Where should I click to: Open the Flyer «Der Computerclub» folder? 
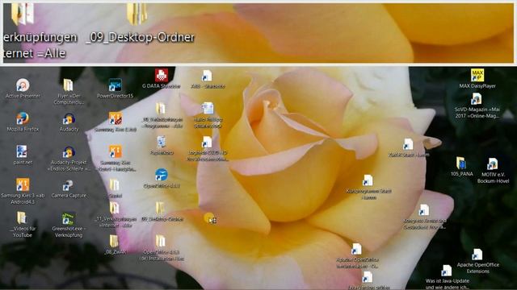click(68, 85)
